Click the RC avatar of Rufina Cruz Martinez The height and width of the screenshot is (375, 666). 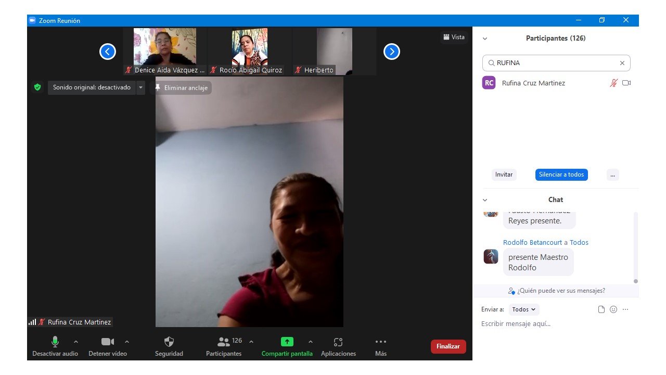point(489,83)
